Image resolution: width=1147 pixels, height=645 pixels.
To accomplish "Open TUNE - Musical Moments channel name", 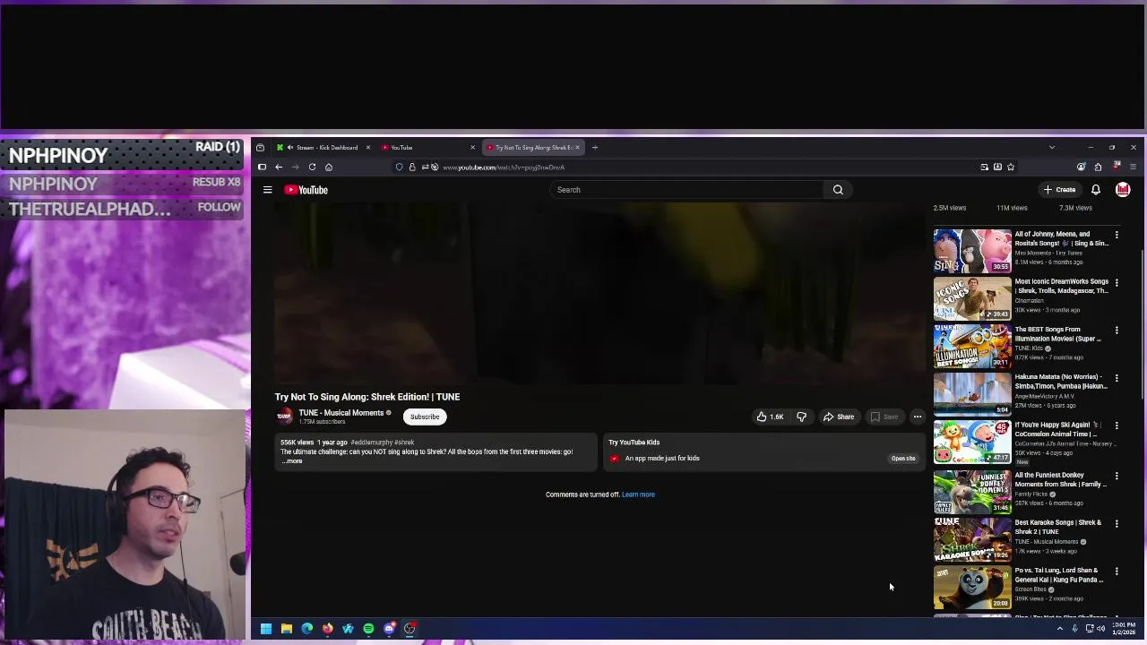I will coord(341,413).
